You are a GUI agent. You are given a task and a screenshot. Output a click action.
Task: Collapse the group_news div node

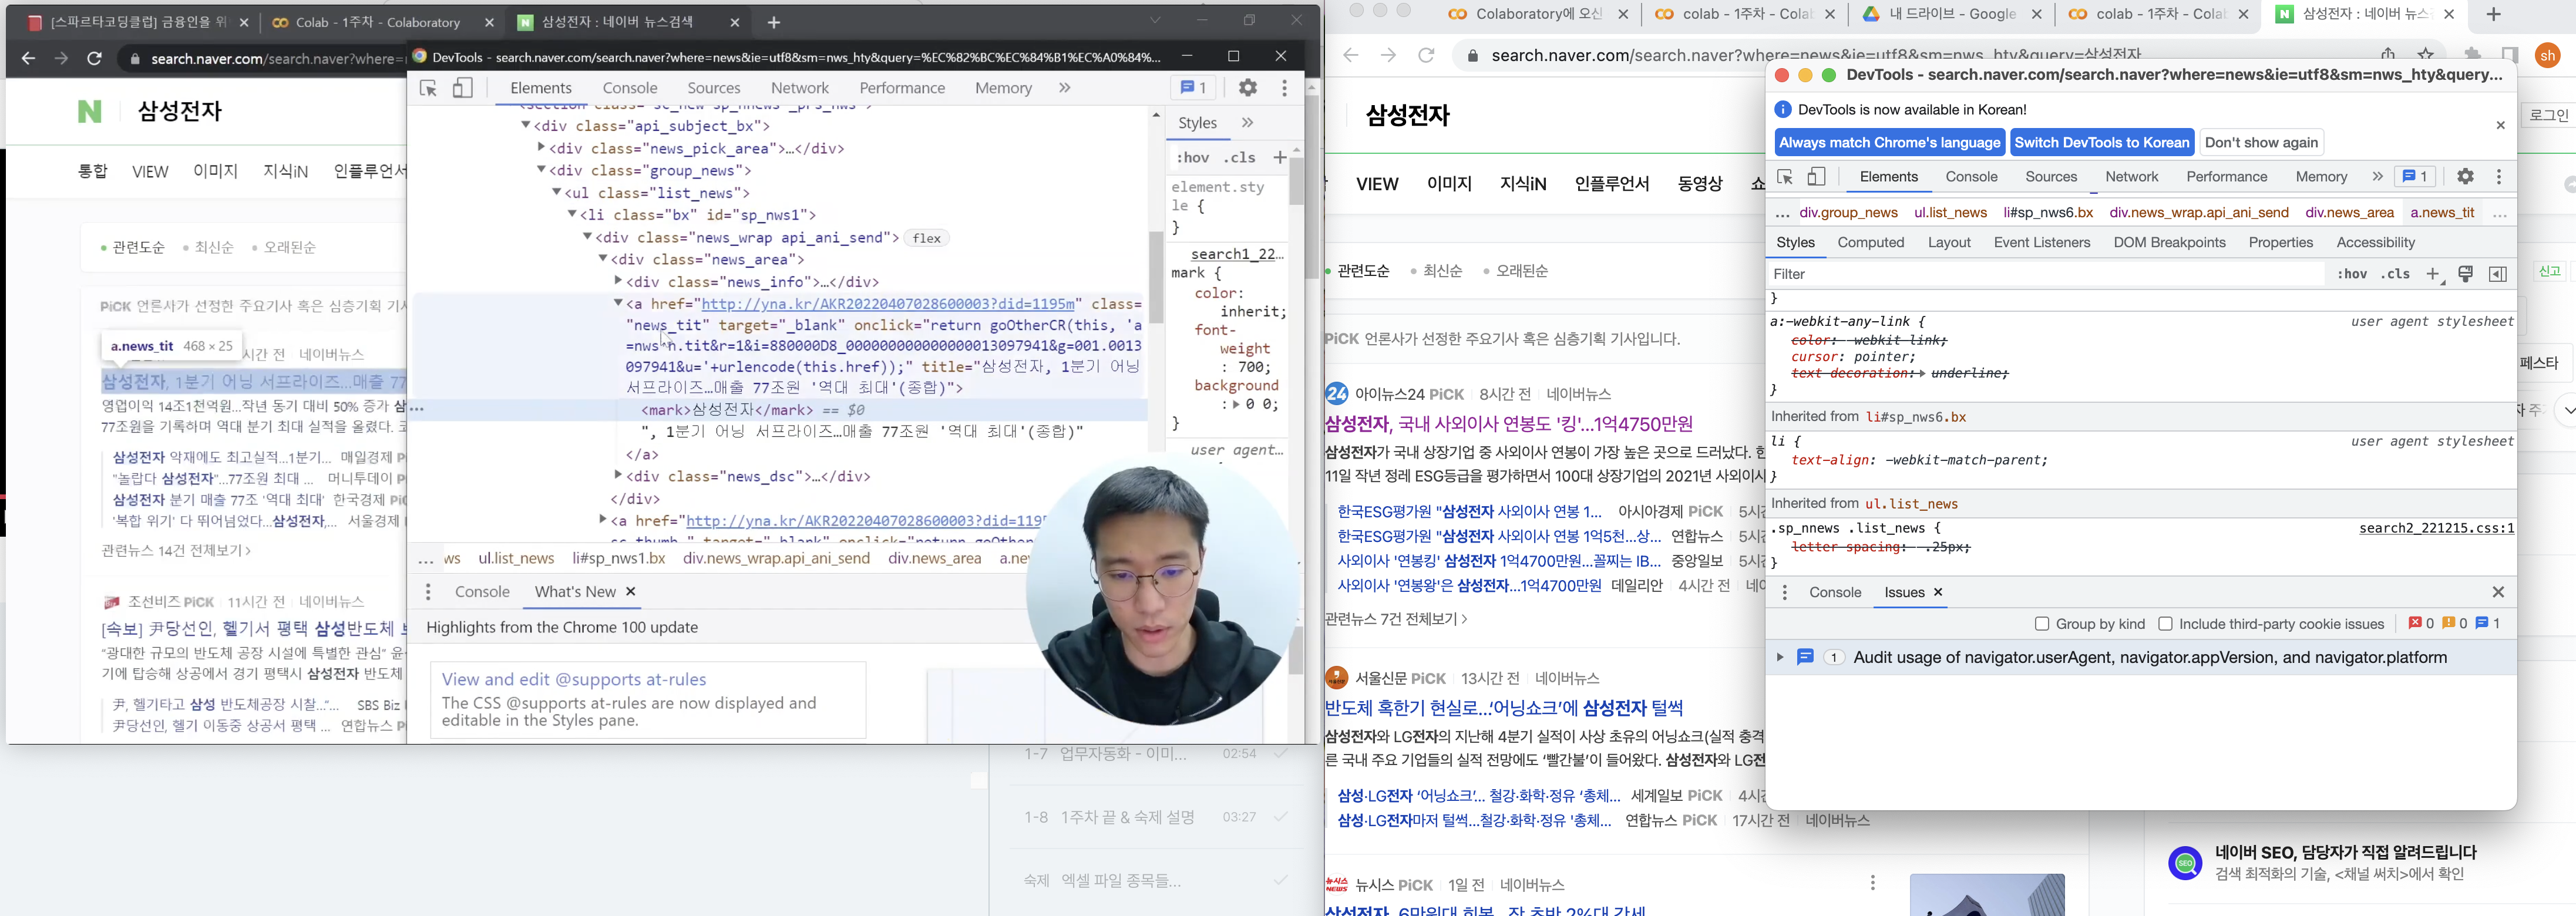click(541, 170)
